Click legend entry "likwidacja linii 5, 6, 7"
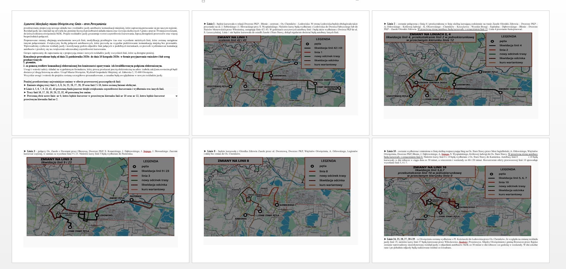This screenshot has height=269, width=566. [x=513, y=178]
